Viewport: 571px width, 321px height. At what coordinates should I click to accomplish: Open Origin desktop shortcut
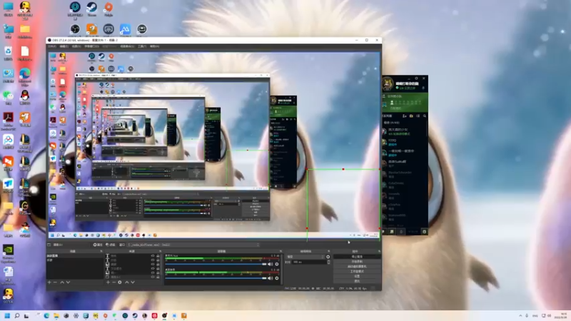click(x=108, y=9)
